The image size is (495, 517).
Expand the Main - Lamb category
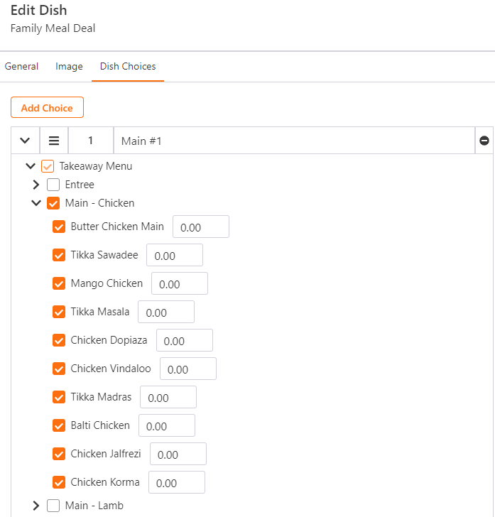36,505
